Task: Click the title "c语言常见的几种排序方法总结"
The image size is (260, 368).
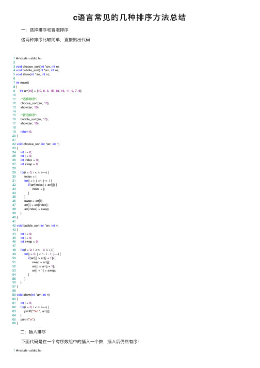Action: pyautogui.click(x=129, y=18)
